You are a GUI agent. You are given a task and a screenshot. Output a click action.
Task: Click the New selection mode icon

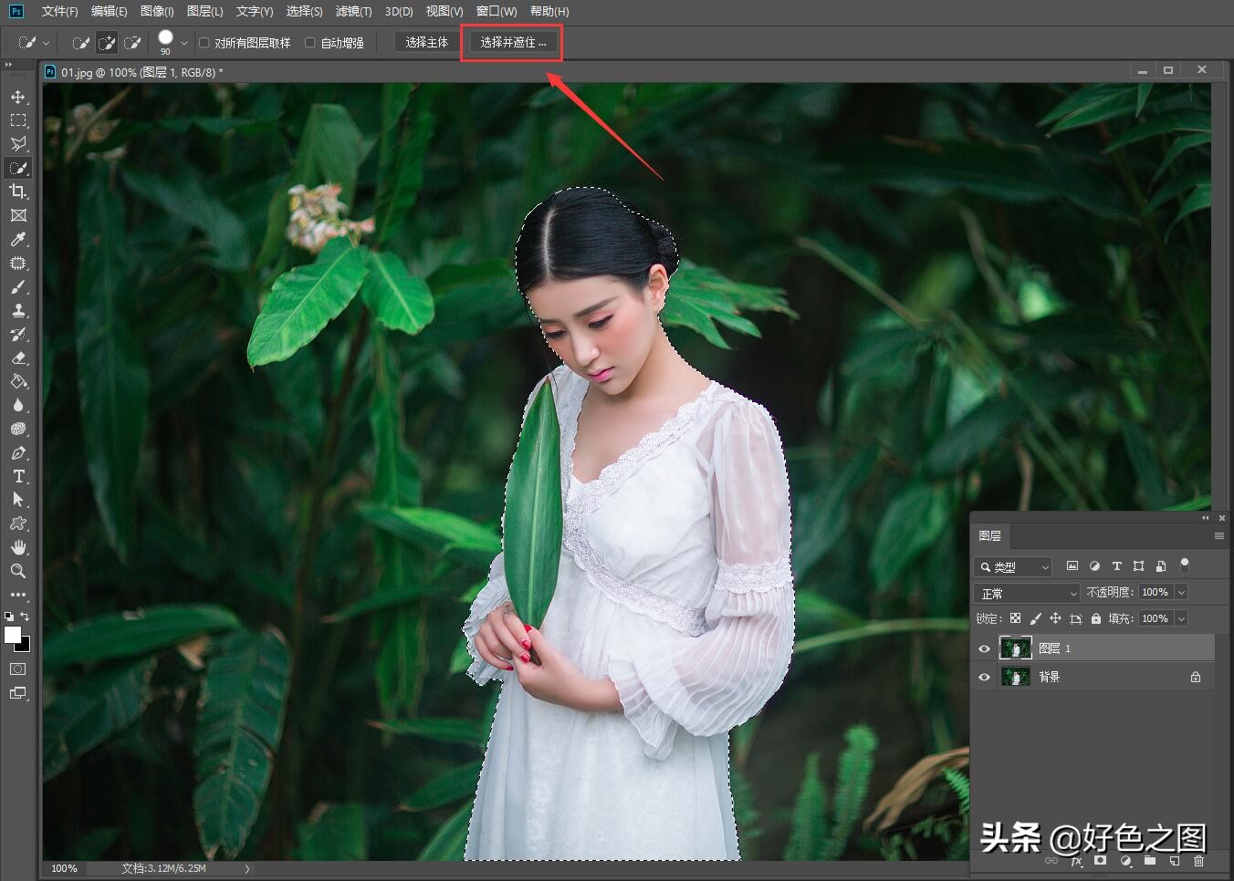pyautogui.click(x=80, y=43)
